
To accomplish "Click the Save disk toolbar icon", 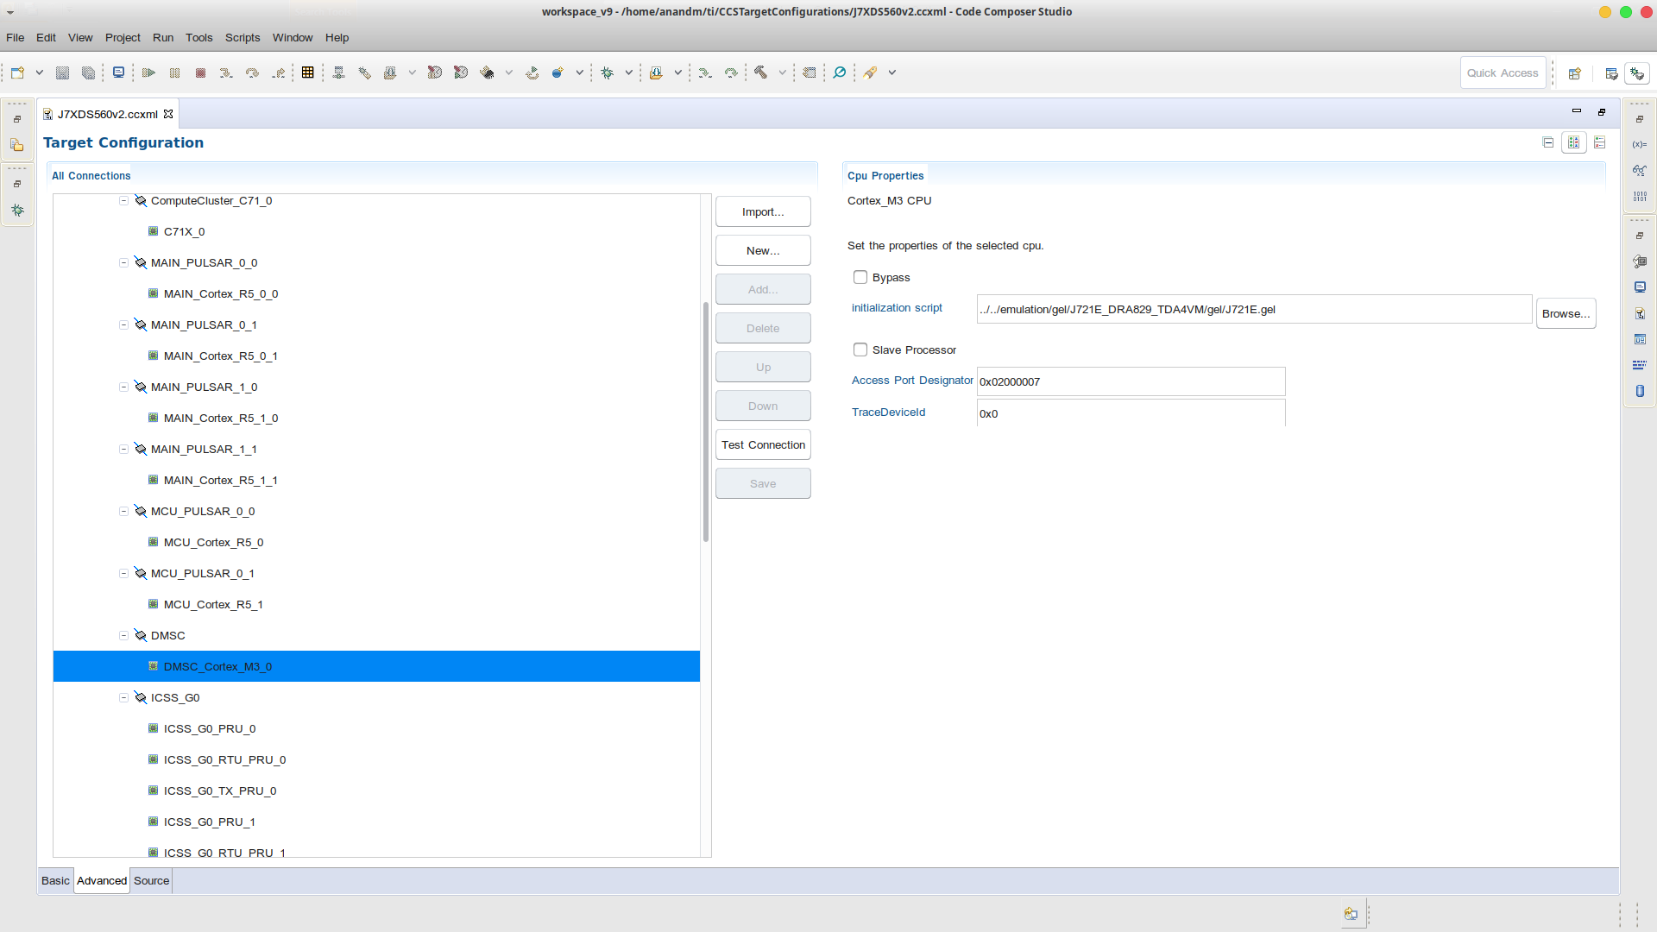I will pyautogui.click(x=62, y=73).
